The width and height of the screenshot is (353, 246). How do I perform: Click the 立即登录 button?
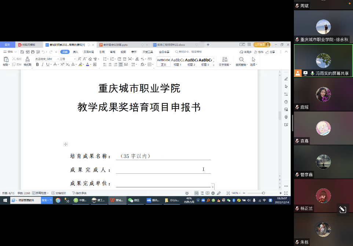tap(260, 44)
